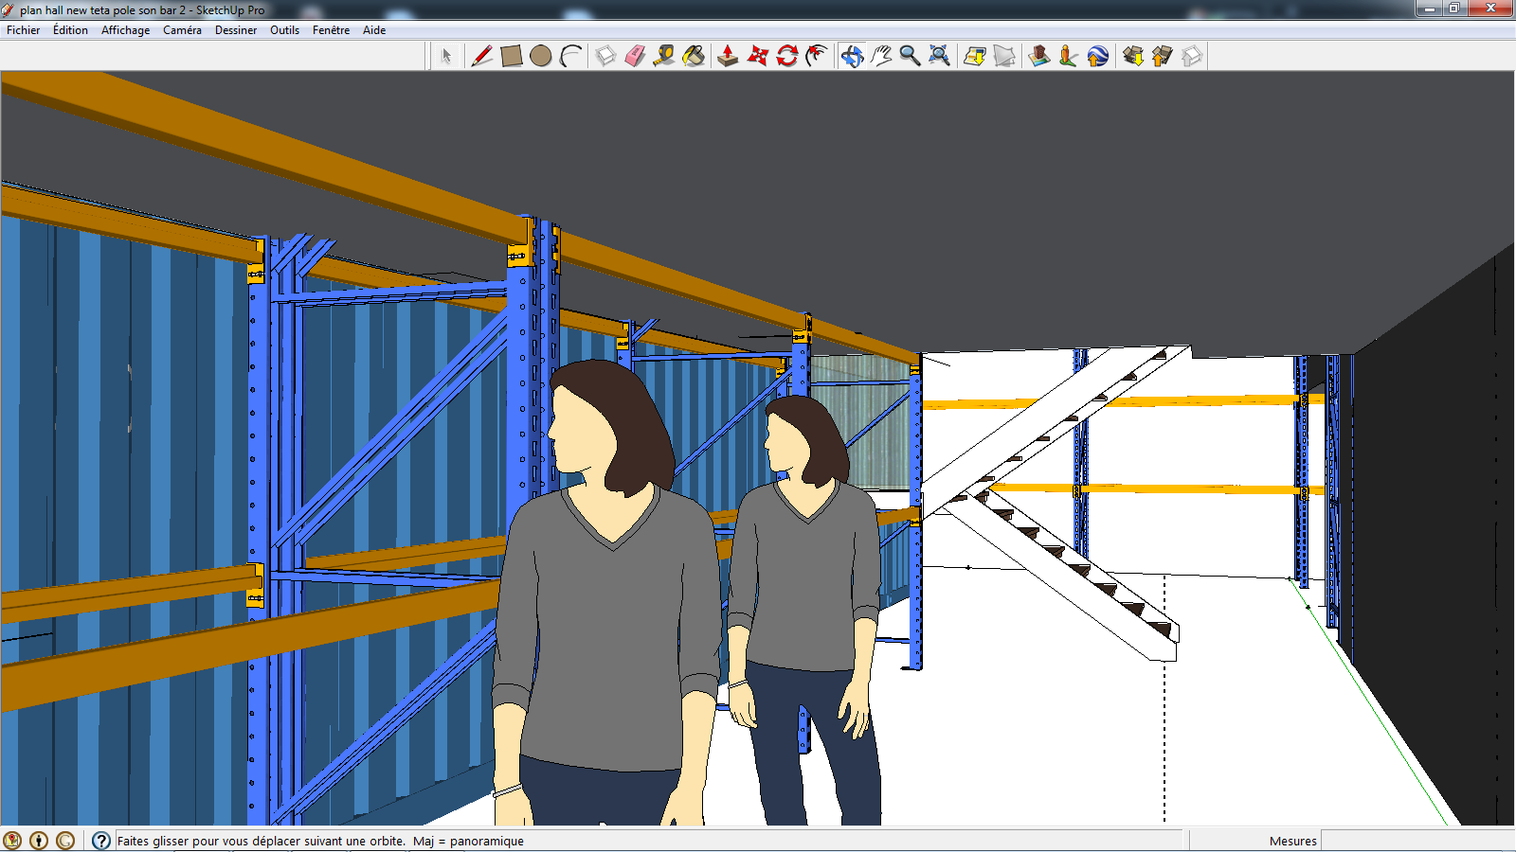Click the active Orbit tool
The image size is (1516, 852).
coord(852,56)
